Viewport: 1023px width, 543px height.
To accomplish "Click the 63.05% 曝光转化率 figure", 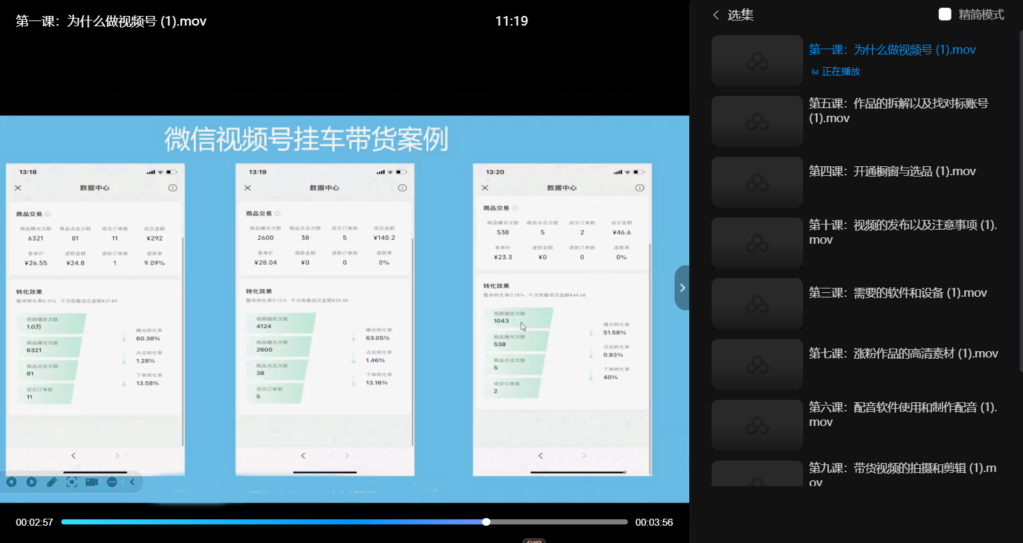I will [x=377, y=338].
